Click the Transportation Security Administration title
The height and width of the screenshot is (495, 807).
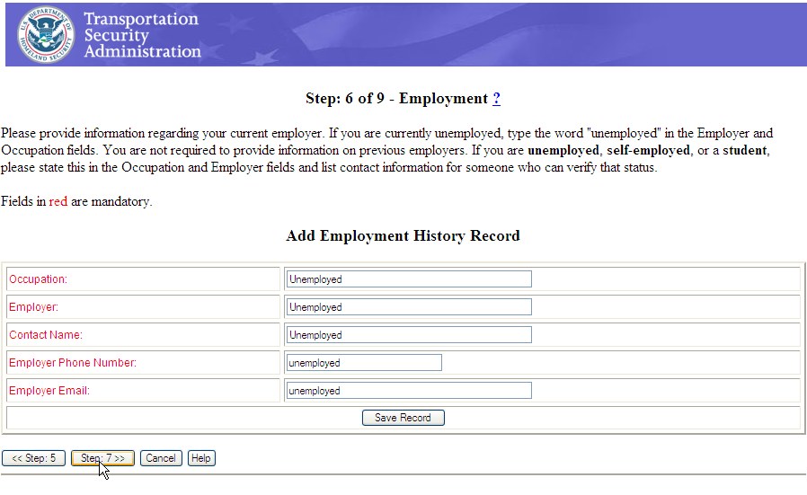coord(142,35)
